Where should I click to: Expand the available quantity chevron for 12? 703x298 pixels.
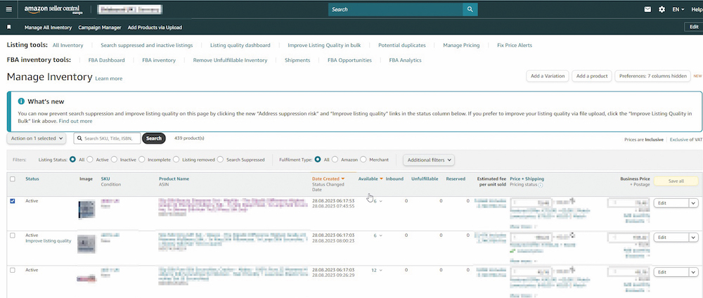381,270
